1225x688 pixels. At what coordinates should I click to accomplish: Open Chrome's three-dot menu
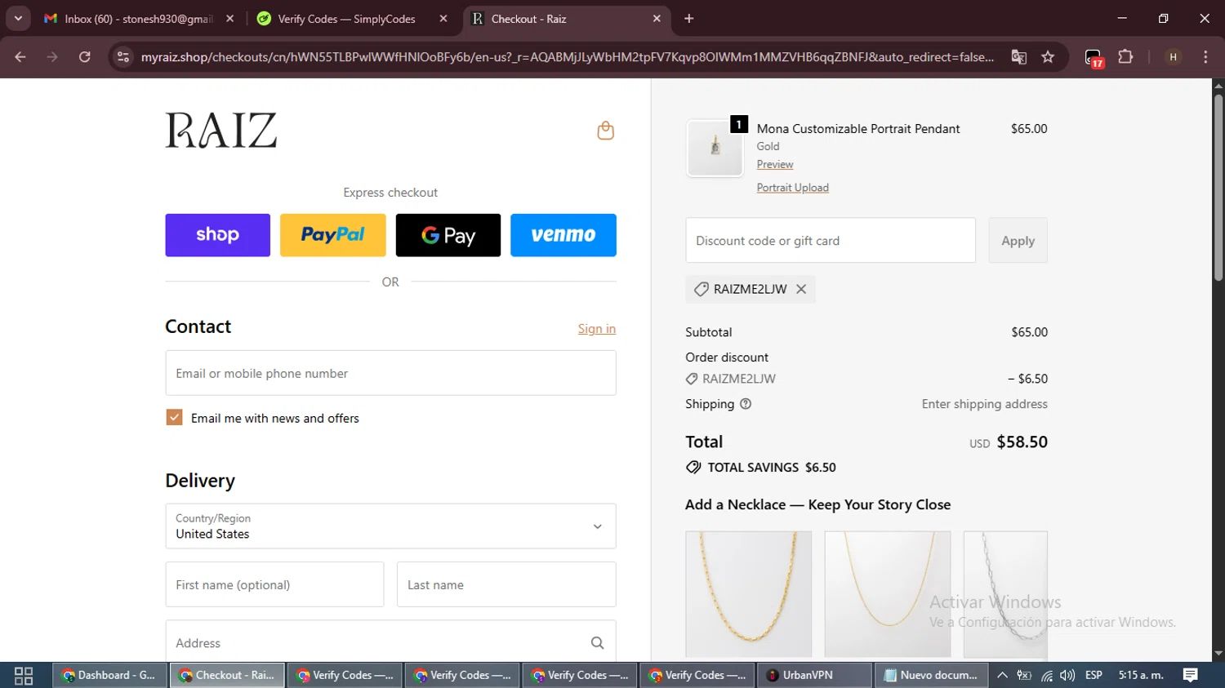1205,57
